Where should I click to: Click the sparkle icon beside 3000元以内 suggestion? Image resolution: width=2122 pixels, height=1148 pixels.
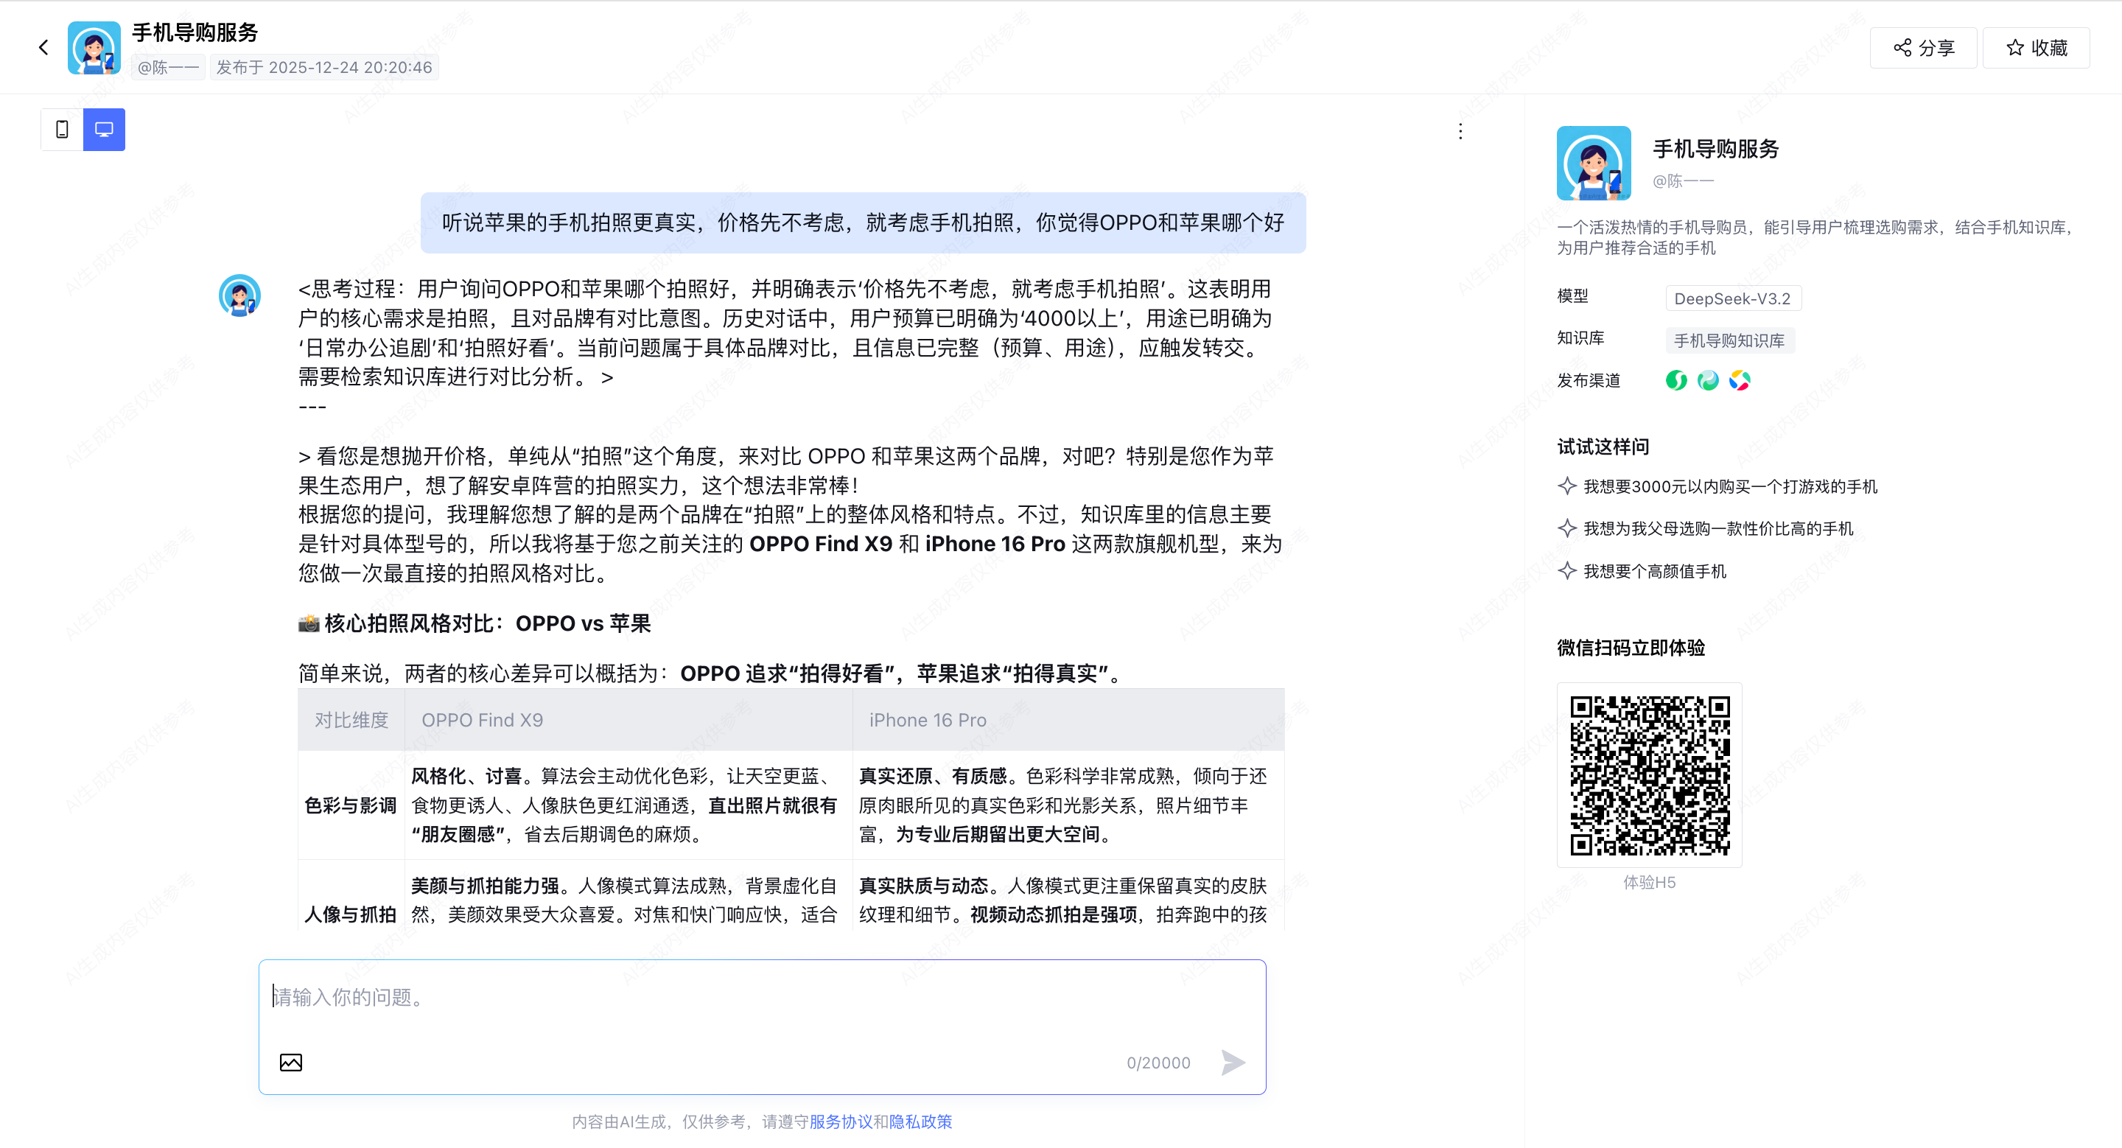[x=1566, y=486]
